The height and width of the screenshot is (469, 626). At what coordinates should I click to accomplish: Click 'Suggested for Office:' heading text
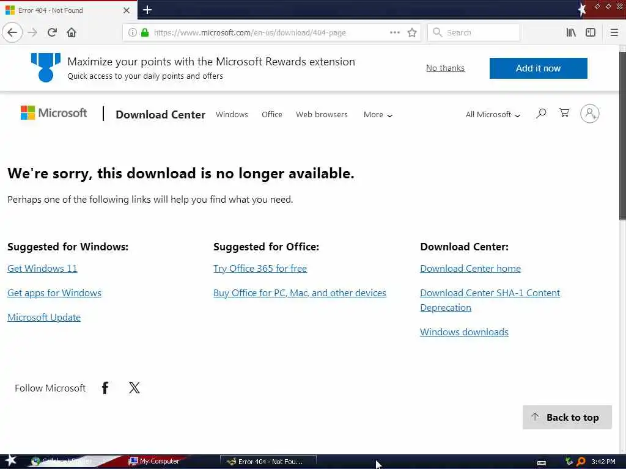(x=267, y=247)
